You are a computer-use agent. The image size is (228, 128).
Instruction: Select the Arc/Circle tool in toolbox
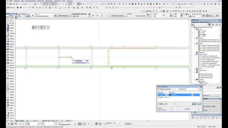click(x=10, y=84)
